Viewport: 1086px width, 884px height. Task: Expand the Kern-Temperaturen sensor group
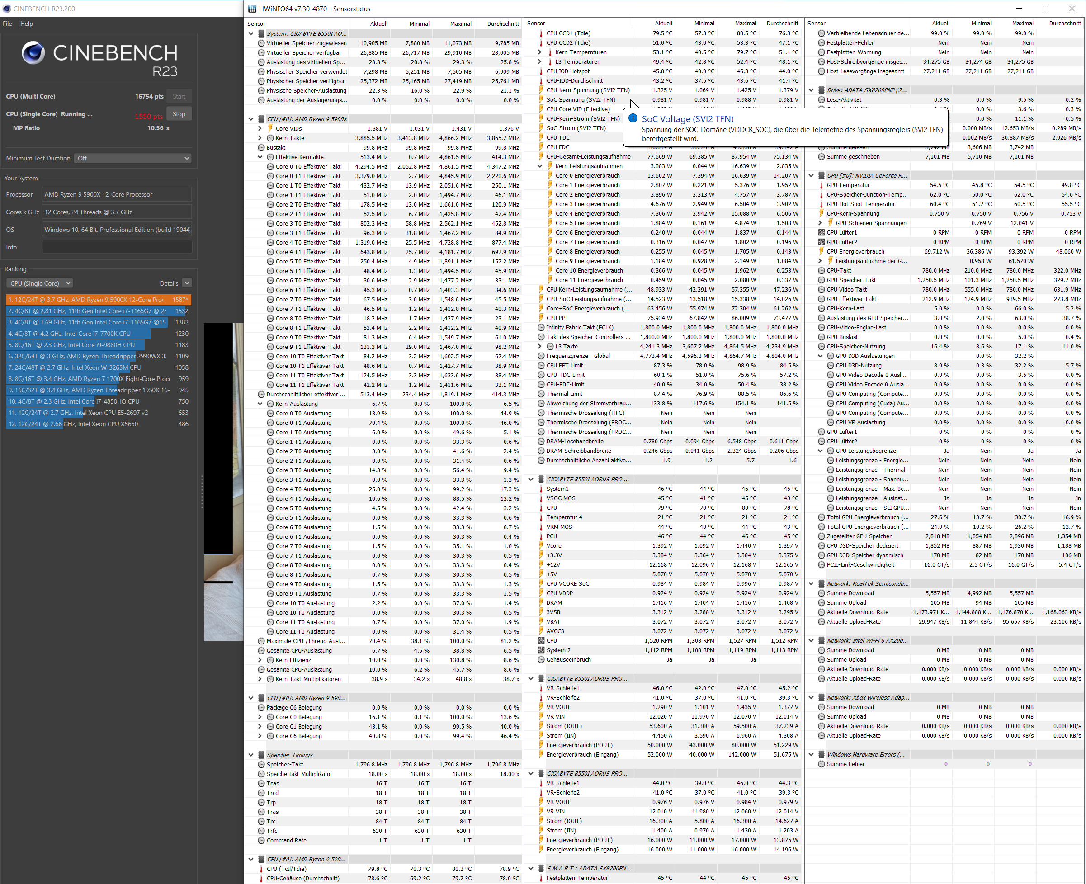point(540,52)
